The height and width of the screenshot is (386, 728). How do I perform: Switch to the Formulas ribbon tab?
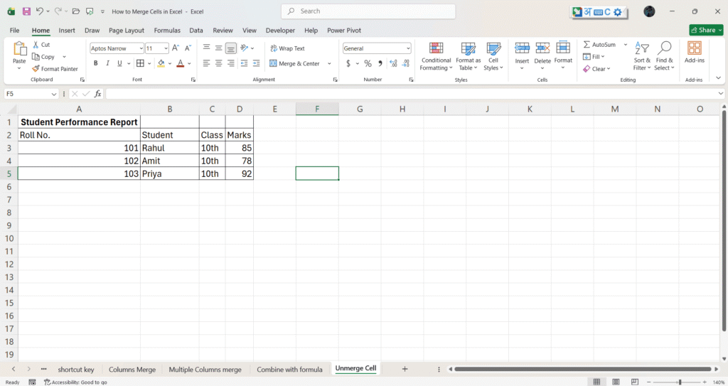[x=167, y=30]
